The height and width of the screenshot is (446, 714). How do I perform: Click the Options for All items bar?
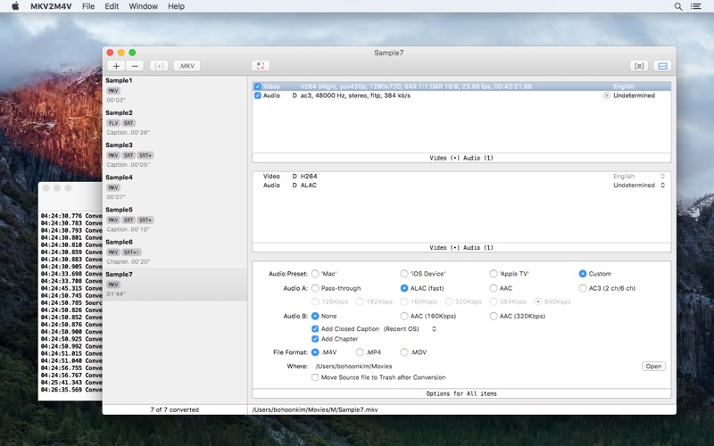[x=461, y=393]
